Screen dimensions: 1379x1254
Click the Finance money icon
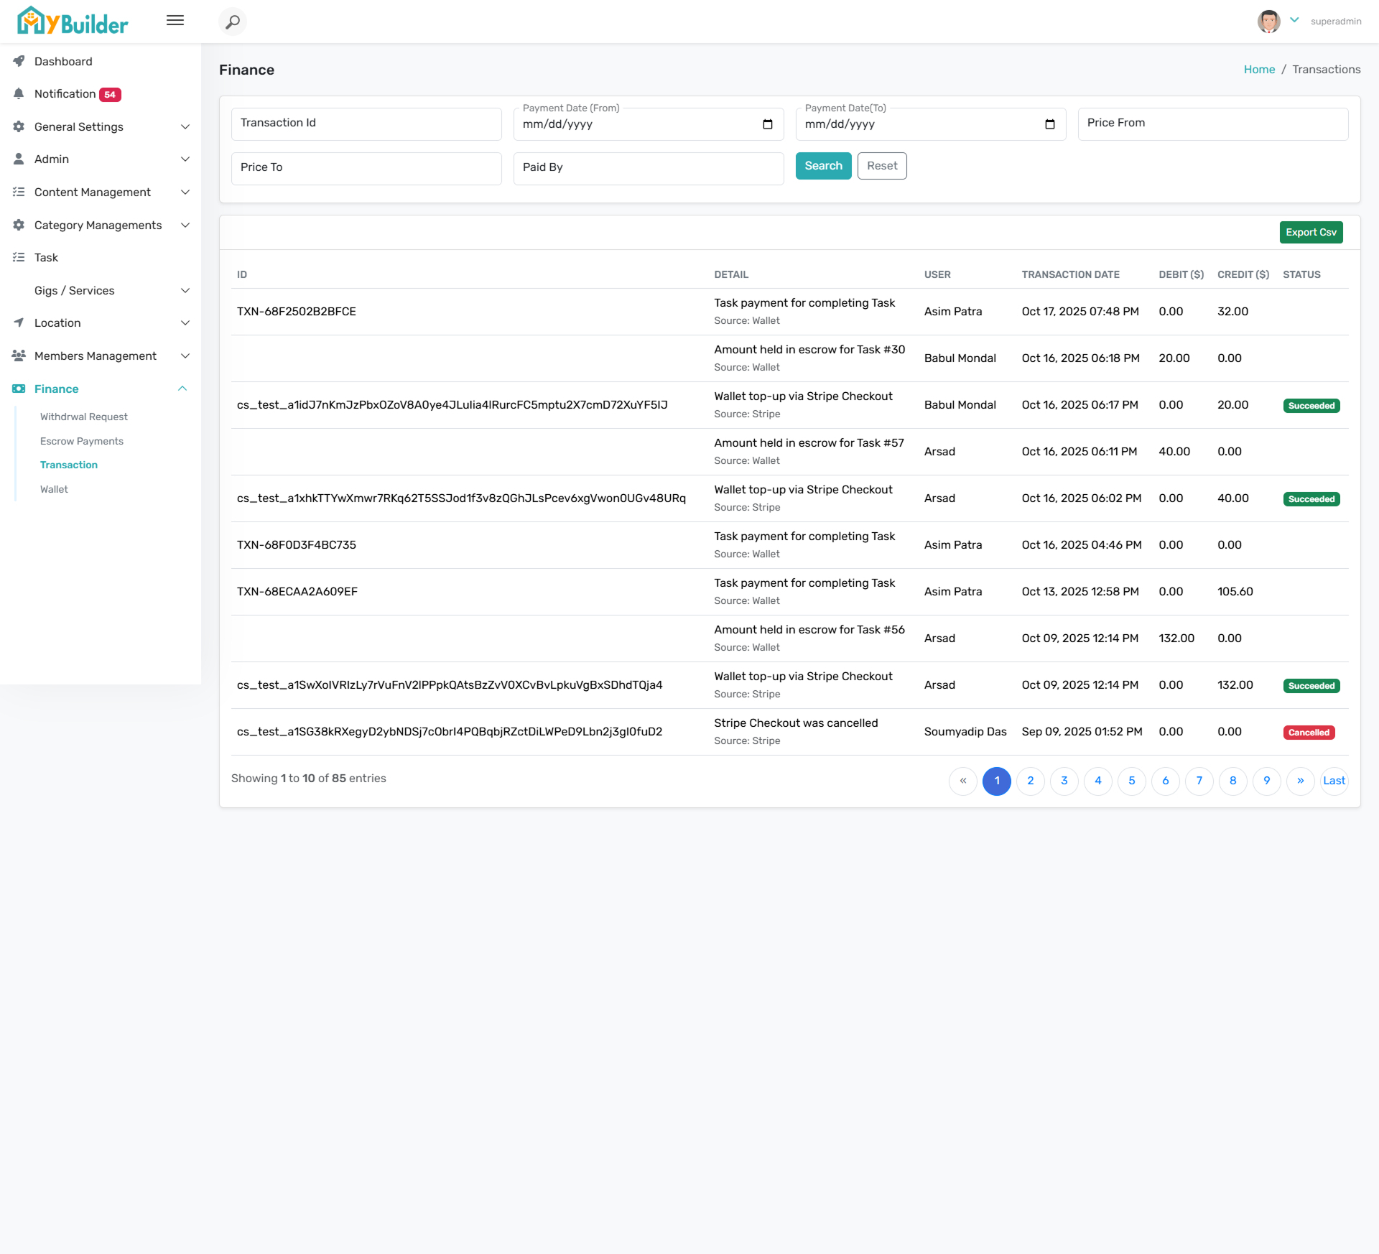pyautogui.click(x=19, y=389)
